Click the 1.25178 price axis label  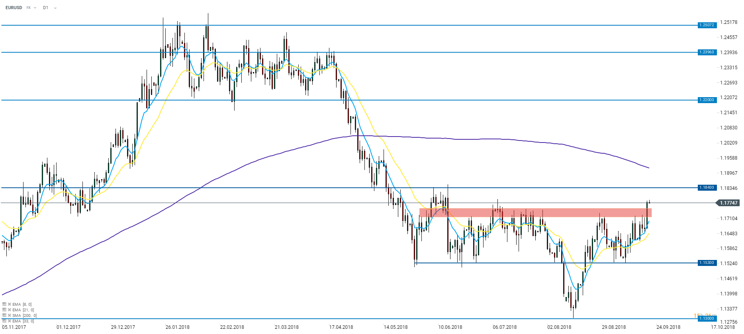tap(729, 22)
